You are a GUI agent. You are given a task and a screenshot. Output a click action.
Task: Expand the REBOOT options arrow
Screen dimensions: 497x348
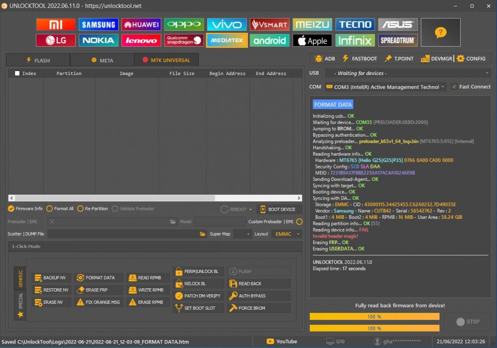(x=250, y=209)
